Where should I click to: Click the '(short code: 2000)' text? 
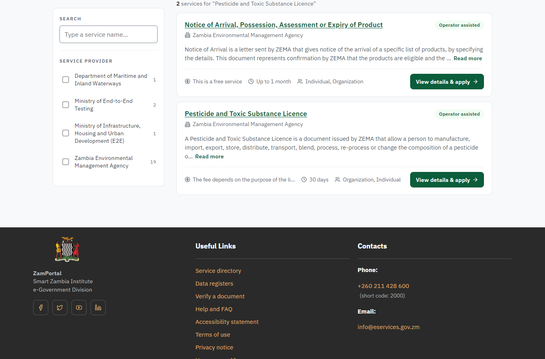tap(382, 296)
